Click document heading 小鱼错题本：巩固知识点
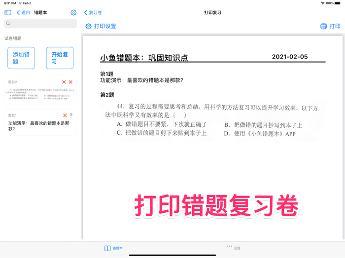 (x=144, y=57)
